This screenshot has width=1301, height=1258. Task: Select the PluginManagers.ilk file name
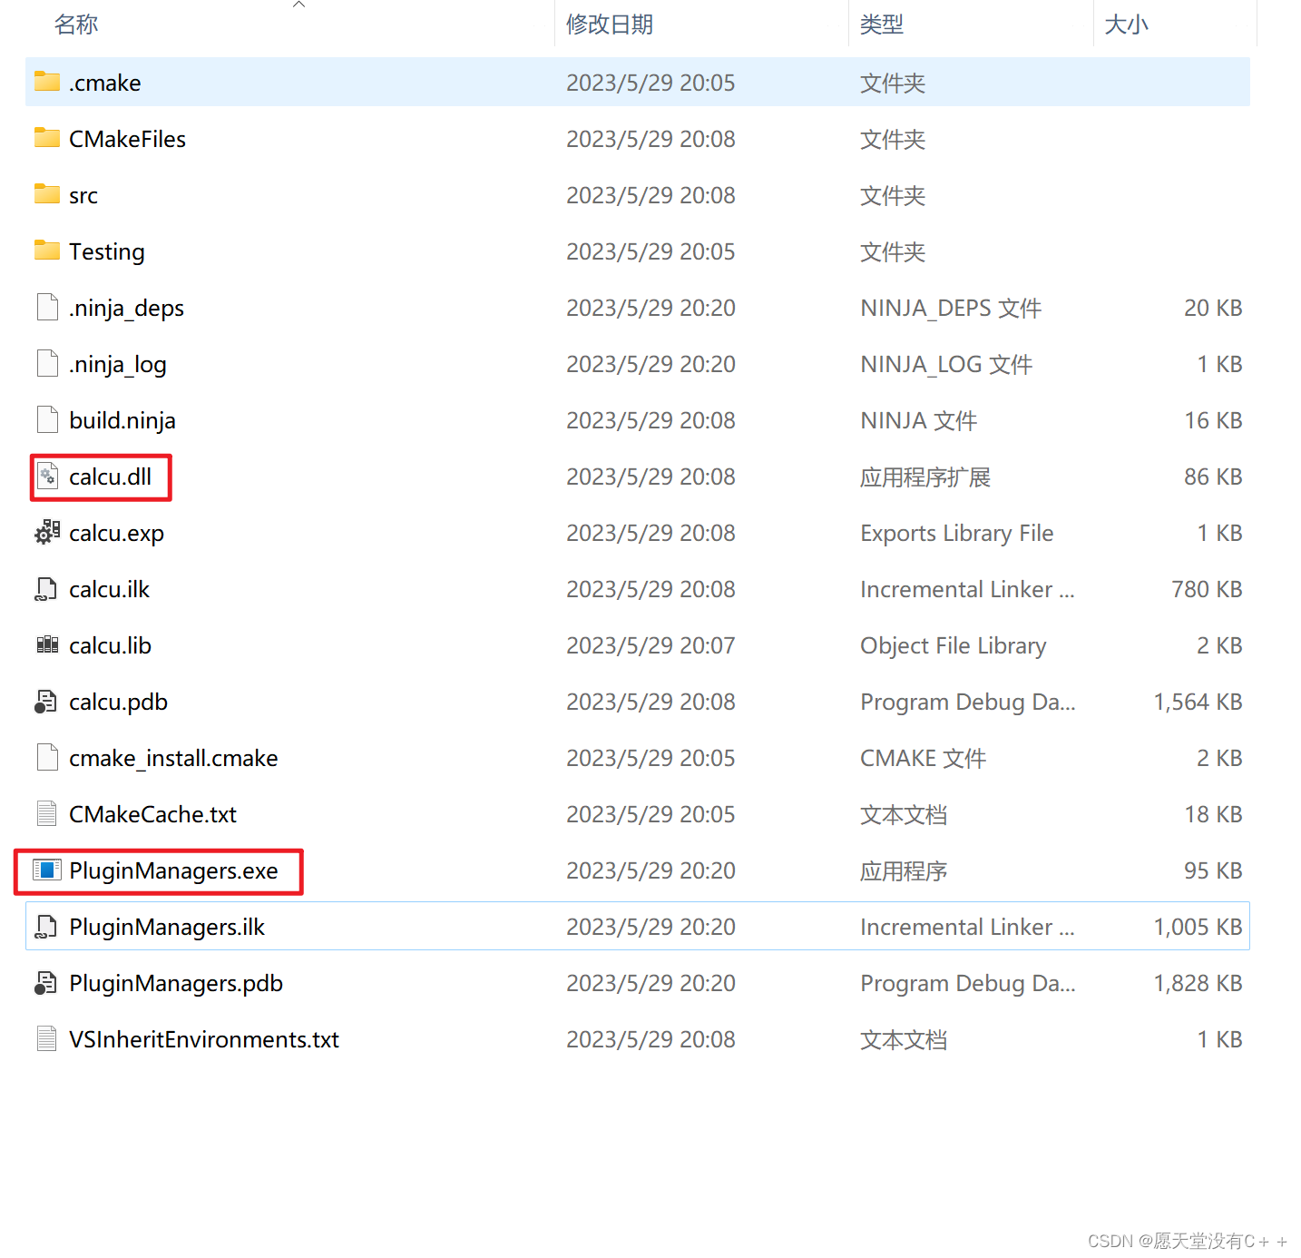[167, 927]
